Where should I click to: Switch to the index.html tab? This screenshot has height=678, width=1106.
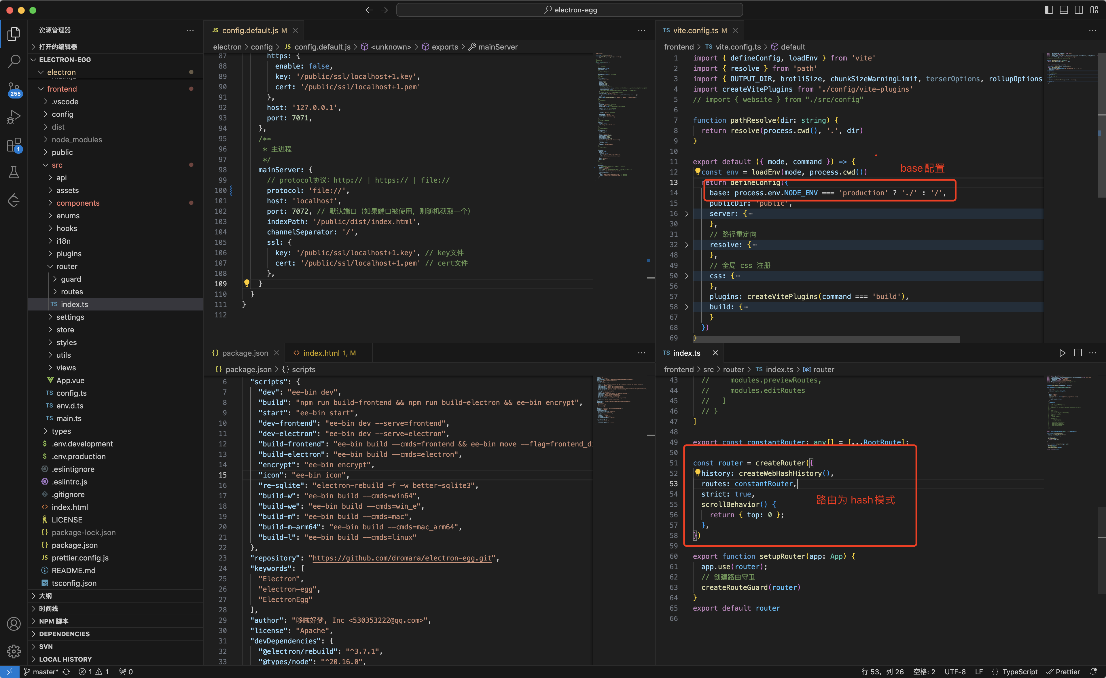(x=329, y=353)
